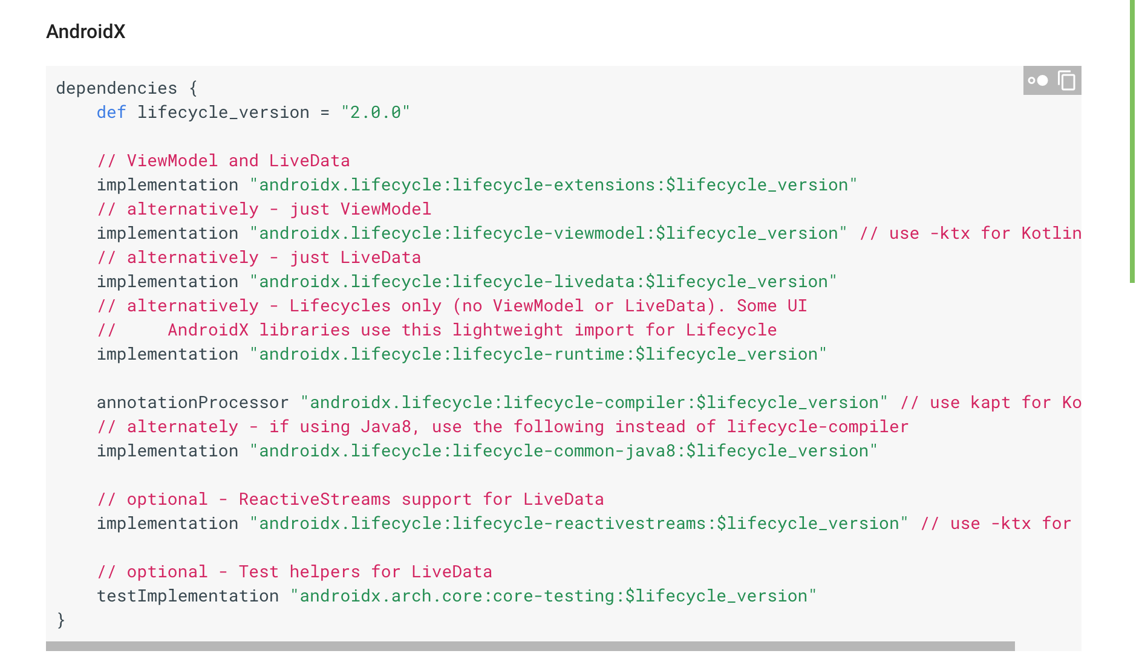Click the "2.0.0" version string
1142x671 pixels.
pos(376,112)
